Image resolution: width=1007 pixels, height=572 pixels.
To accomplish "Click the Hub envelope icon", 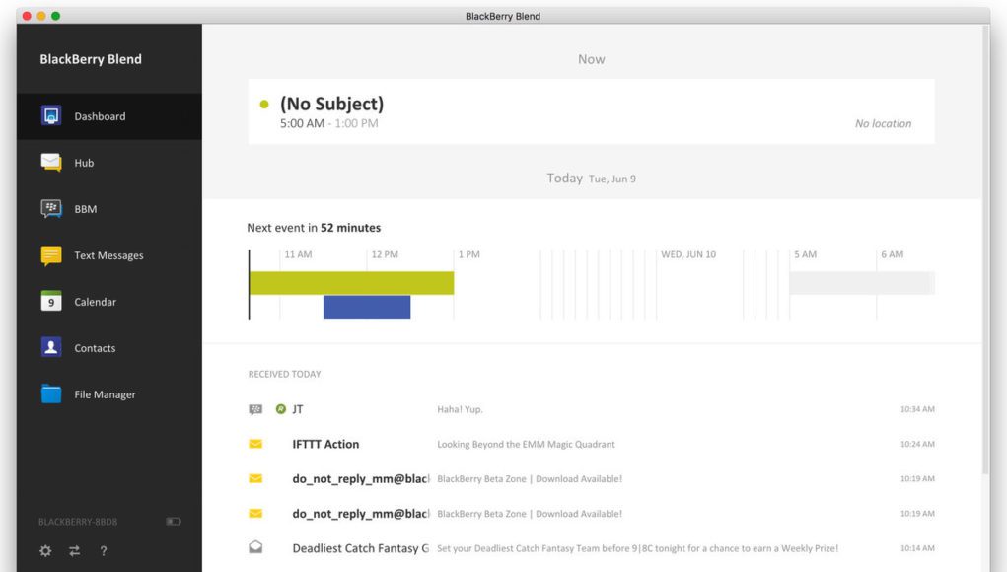I will tap(51, 162).
